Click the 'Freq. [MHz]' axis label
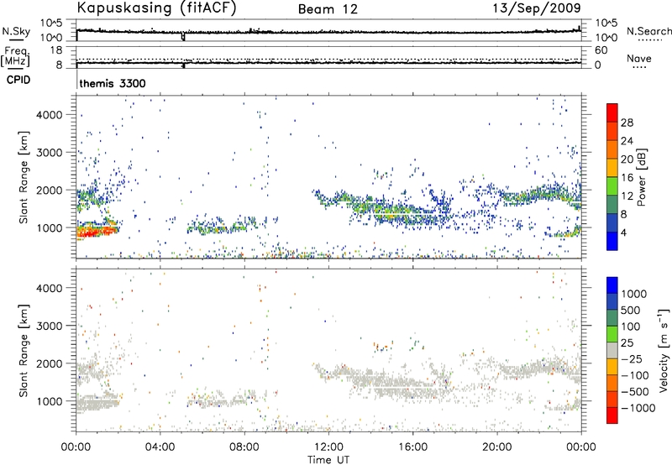The image size is (672, 465). pos(16,56)
